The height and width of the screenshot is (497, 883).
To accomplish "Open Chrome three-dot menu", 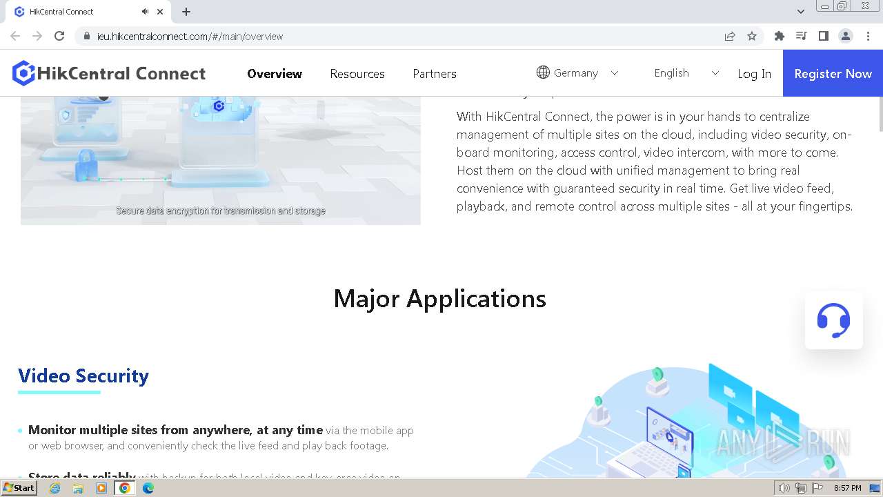I will click(x=868, y=36).
